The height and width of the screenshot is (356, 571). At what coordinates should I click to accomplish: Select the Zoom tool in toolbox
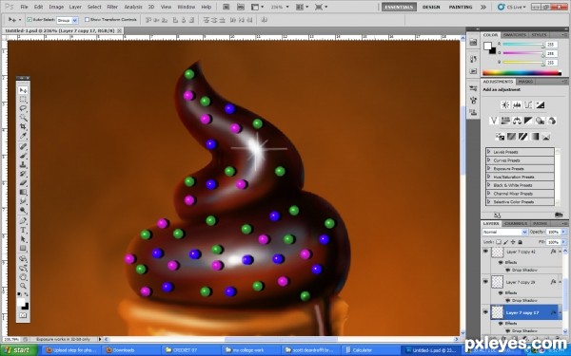click(23, 286)
